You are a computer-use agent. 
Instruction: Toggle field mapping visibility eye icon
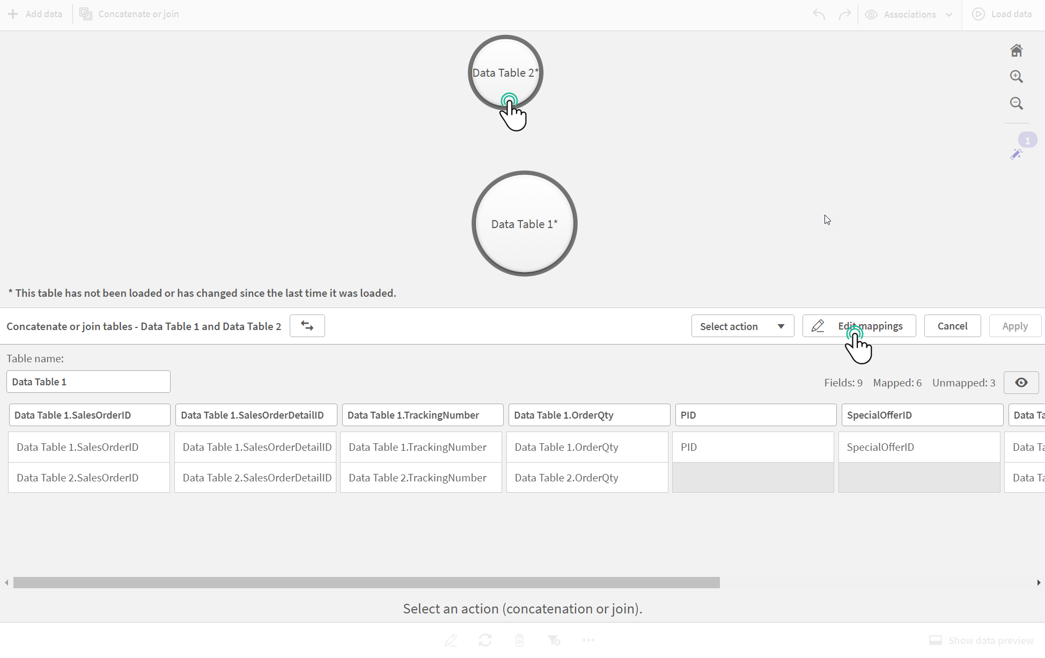1021,382
